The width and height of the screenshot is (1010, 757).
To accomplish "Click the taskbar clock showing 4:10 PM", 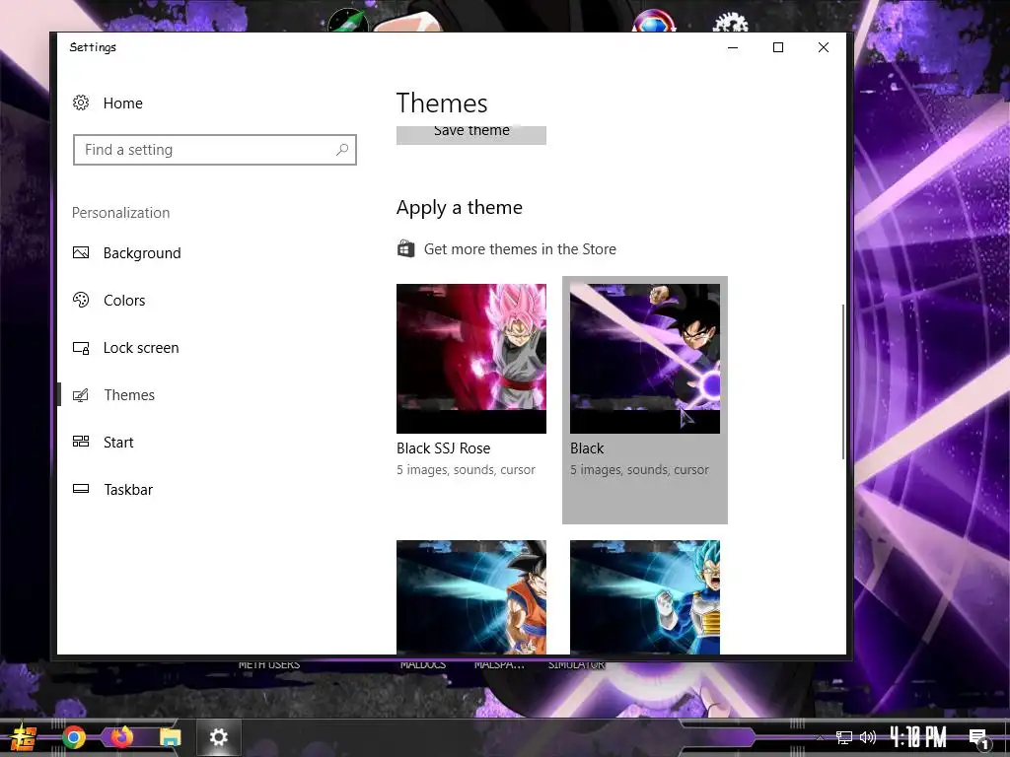I will coord(918,737).
